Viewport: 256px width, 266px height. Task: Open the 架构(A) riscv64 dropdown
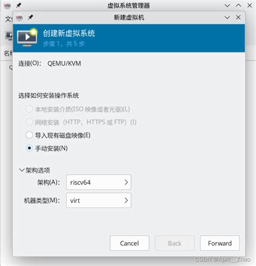pos(98,182)
